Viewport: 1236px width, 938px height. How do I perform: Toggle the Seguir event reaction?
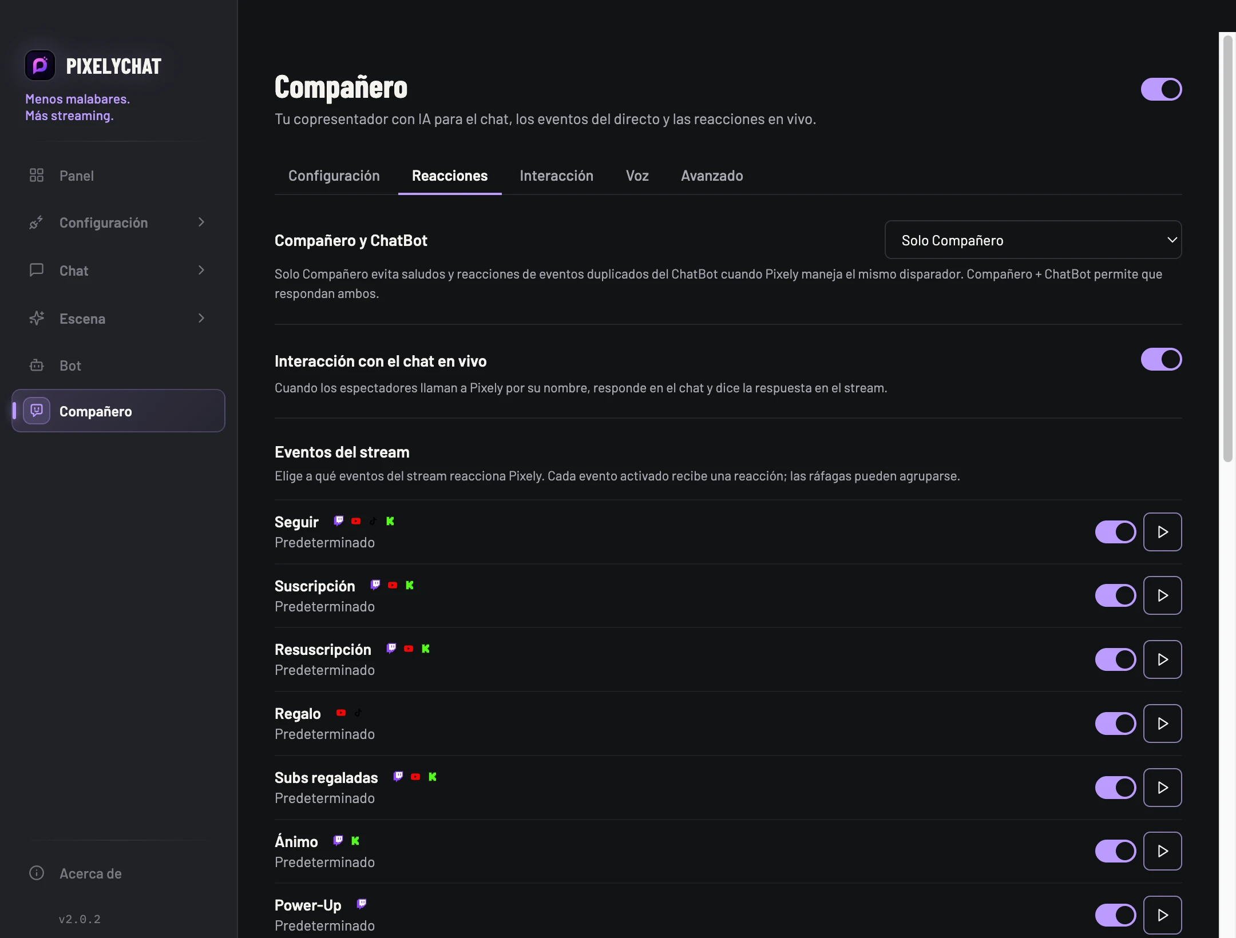click(1115, 532)
